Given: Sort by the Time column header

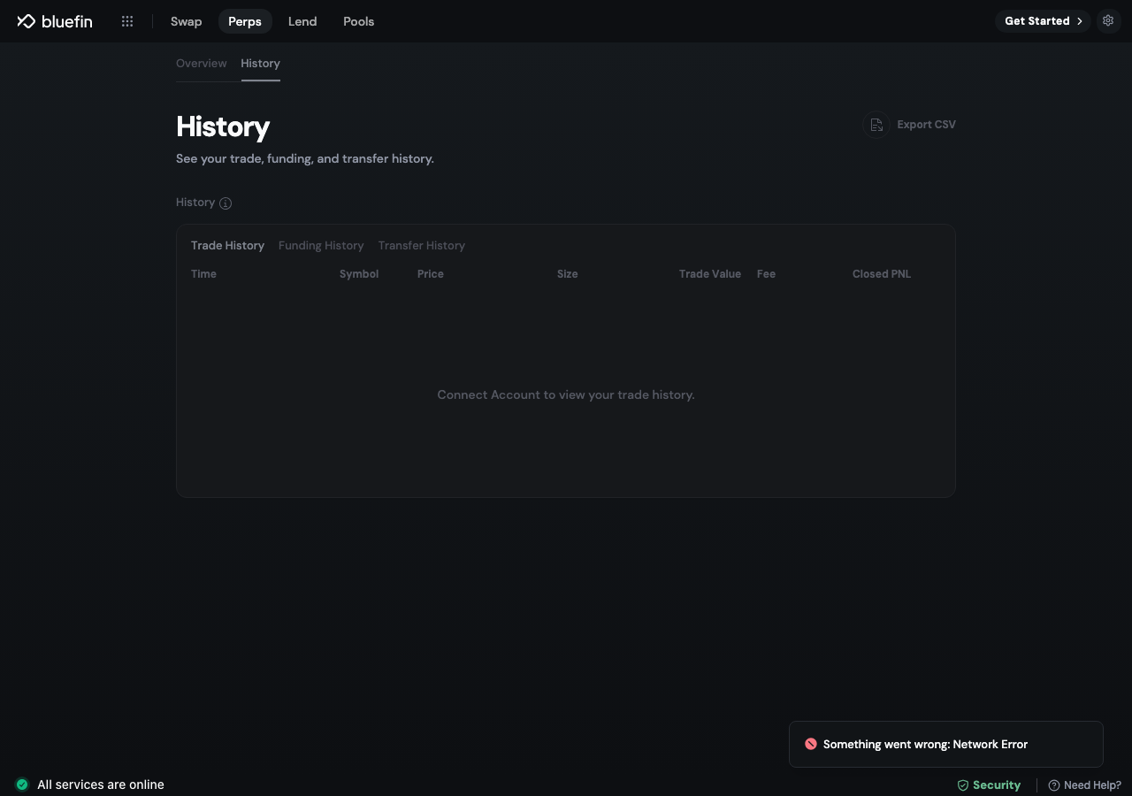Looking at the screenshot, I should click(x=203, y=274).
